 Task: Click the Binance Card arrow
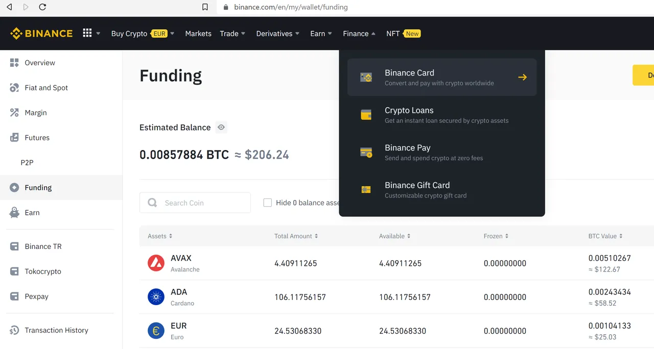(522, 78)
